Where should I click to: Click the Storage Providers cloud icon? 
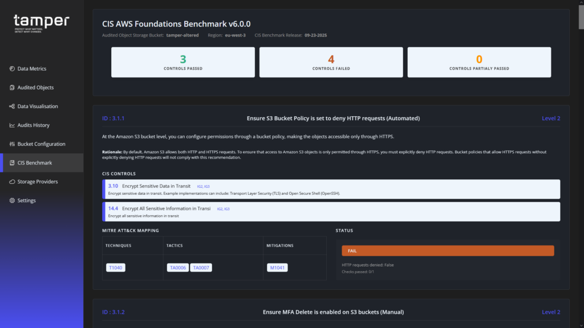12,182
